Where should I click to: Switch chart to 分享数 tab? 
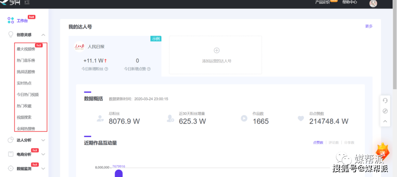click(x=349, y=142)
